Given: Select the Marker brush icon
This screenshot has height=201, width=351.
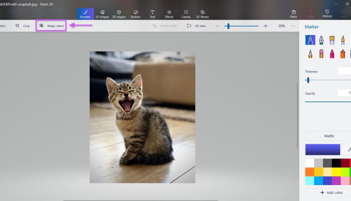Looking at the screenshot, I should (x=310, y=40).
